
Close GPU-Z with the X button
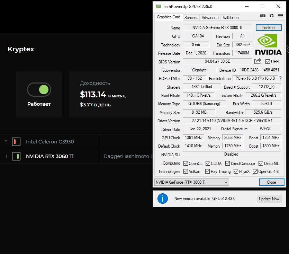pos(278,6)
